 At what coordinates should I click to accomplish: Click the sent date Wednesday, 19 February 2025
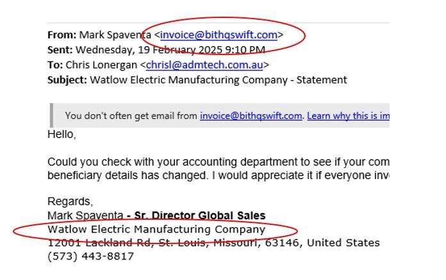point(149,50)
